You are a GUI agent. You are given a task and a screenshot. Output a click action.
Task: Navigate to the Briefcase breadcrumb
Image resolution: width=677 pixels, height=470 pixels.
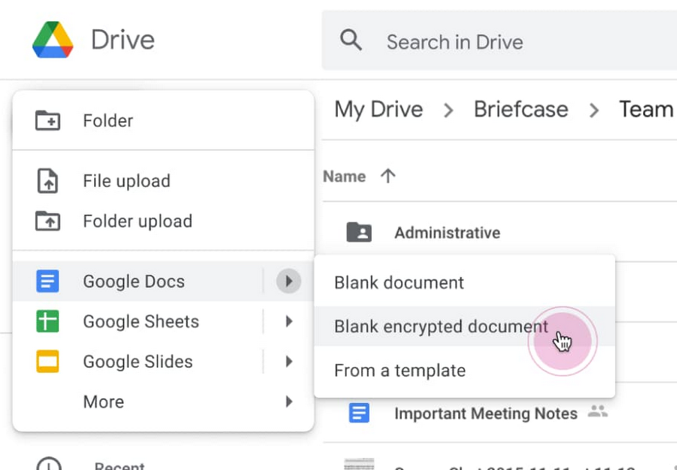click(521, 109)
